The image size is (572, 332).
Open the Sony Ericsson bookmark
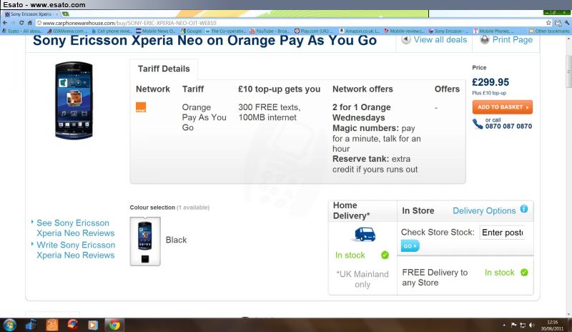click(x=448, y=31)
